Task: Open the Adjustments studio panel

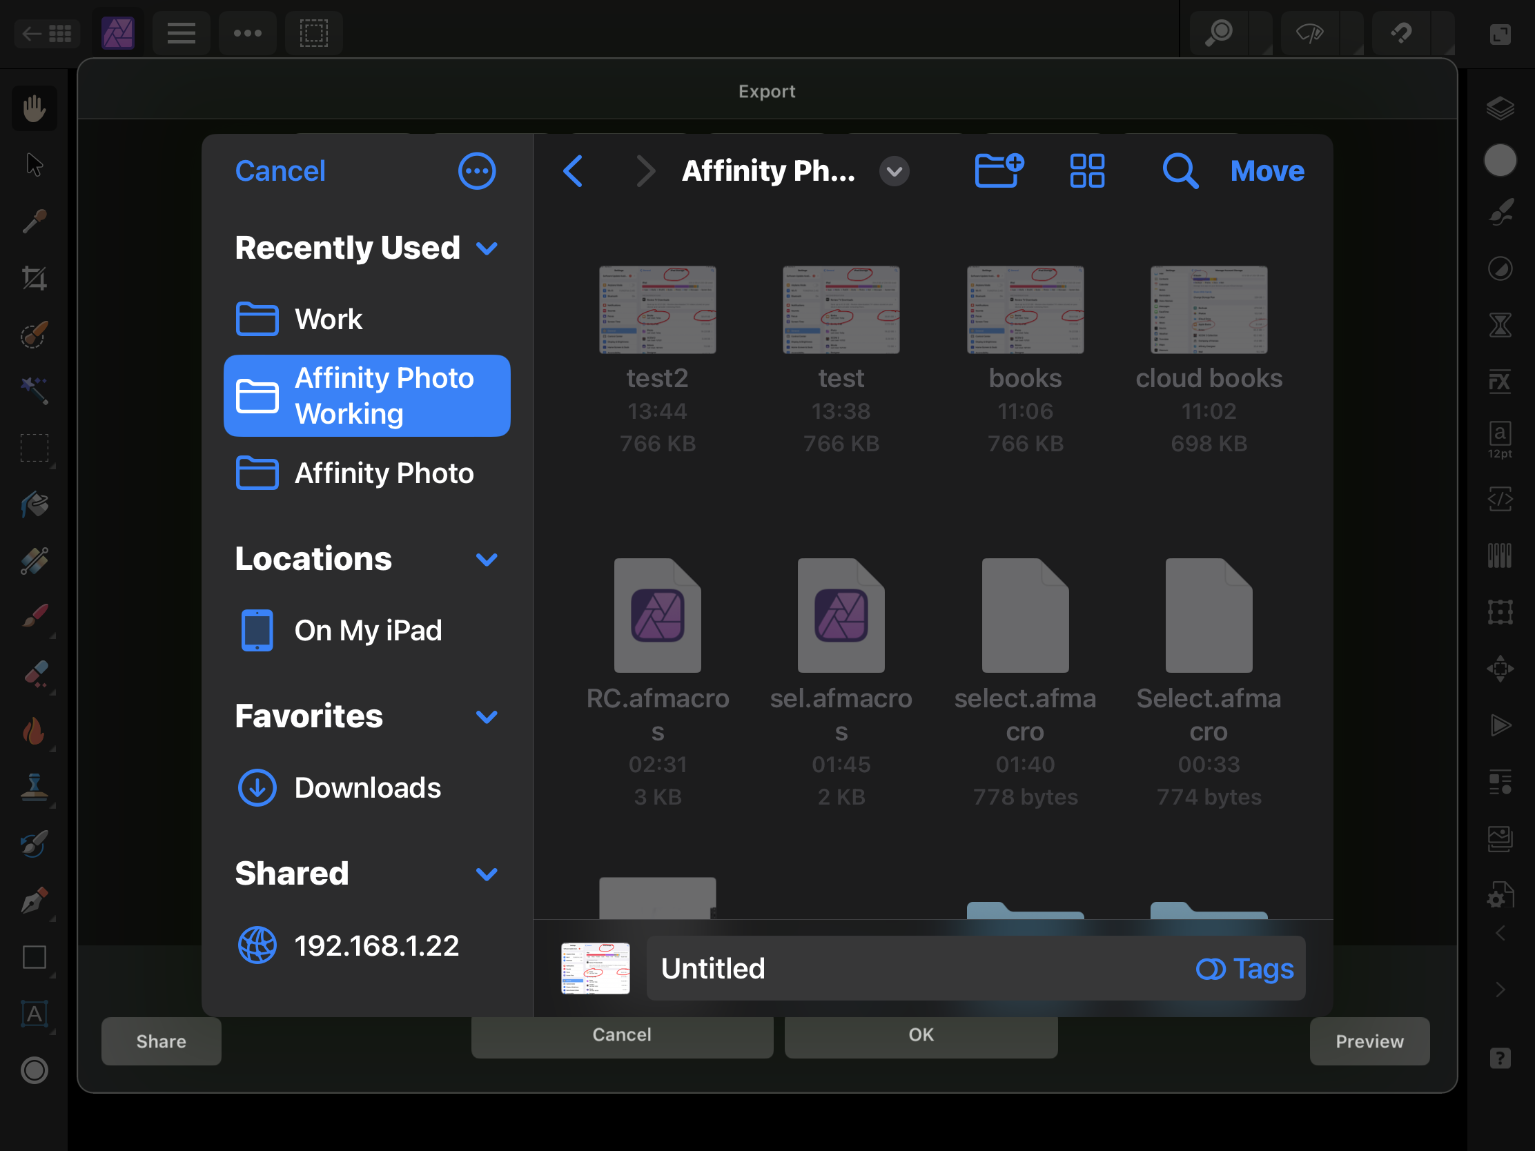Action: pyautogui.click(x=1500, y=268)
